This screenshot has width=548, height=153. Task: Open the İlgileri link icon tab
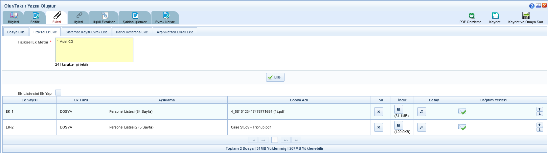(x=79, y=16)
